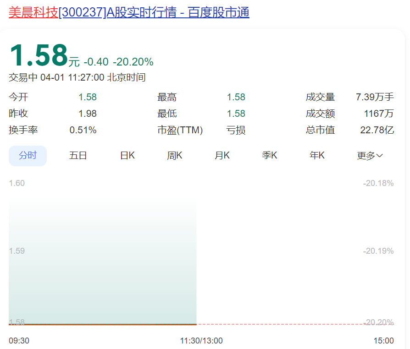Click the shaded price chart area

tap(103, 261)
